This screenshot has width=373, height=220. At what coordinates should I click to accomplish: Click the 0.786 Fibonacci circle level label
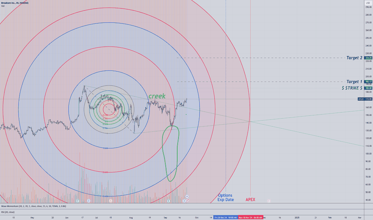[105, 128]
